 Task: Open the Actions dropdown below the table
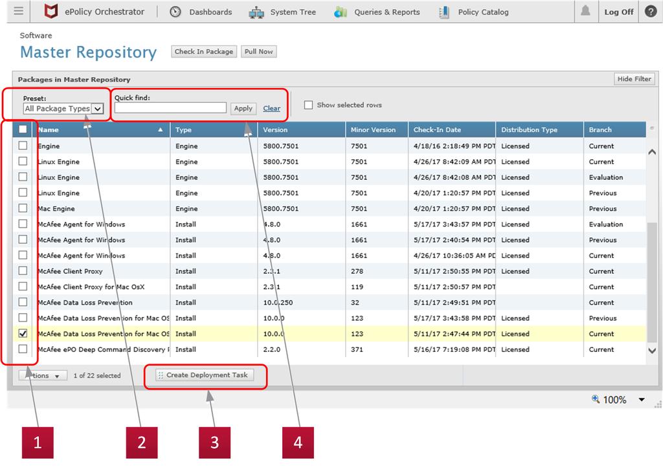tap(43, 375)
